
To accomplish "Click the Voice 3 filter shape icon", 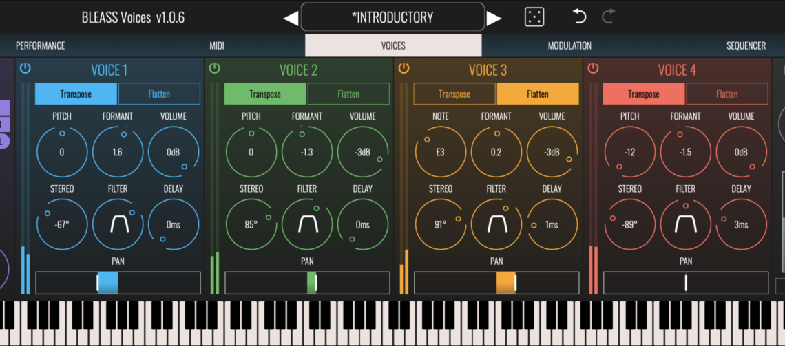I will pyautogui.click(x=496, y=224).
